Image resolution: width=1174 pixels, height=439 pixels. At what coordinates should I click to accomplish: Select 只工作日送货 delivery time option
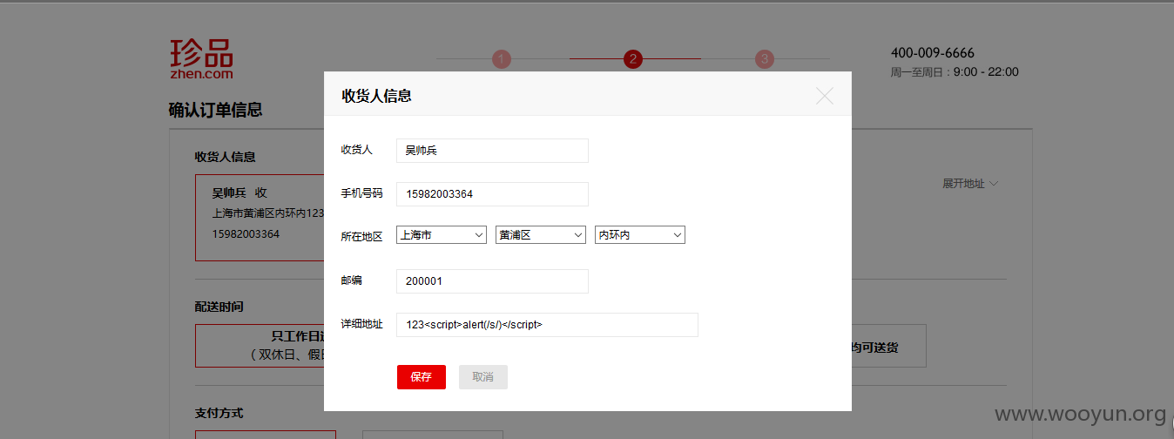(x=260, y=346)
